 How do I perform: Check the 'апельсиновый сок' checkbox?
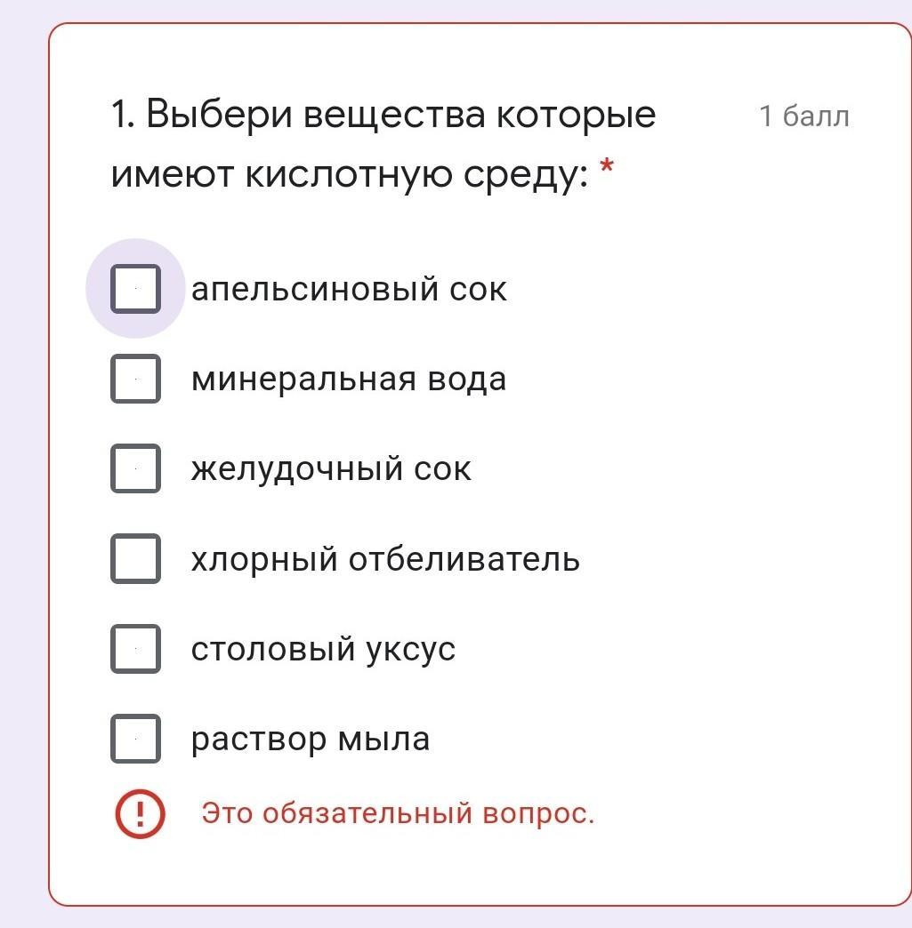pos(135,289)
